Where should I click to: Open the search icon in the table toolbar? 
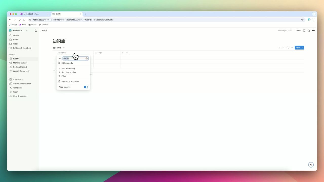tap(287, 48)
